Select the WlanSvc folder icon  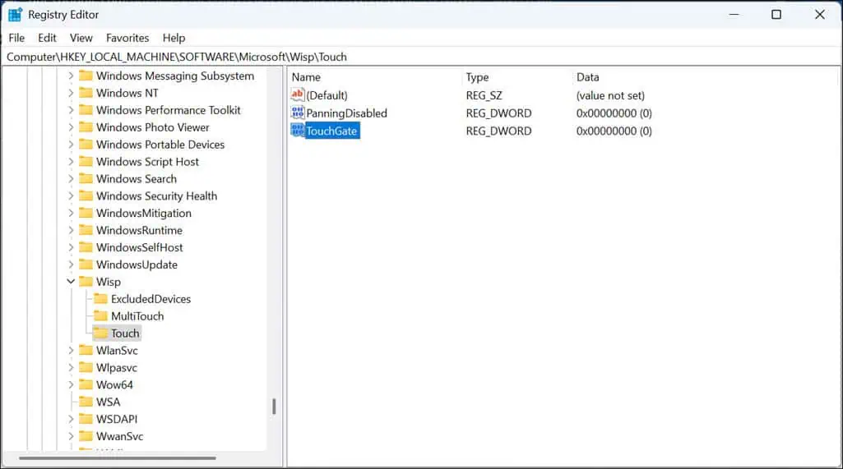click(x=86, y=350)
